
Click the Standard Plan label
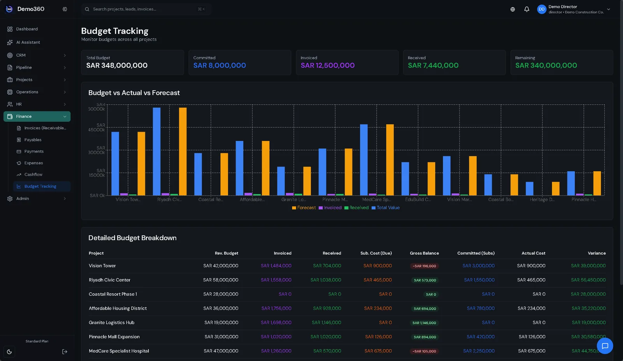(x=37, y=341)
